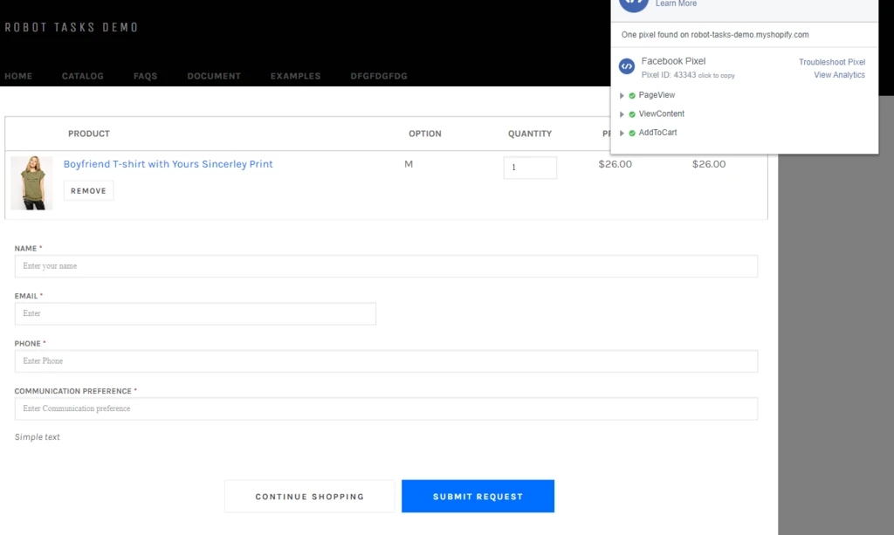Click the green check icon beside PageView
The height and width of the screenshot is (535, 894).
tap(632, 95)
